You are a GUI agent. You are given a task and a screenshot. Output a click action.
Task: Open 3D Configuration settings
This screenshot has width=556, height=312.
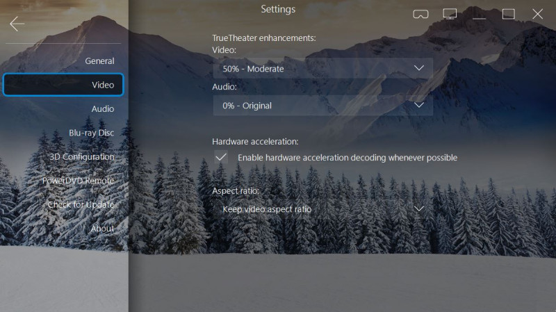click(82, 157)
